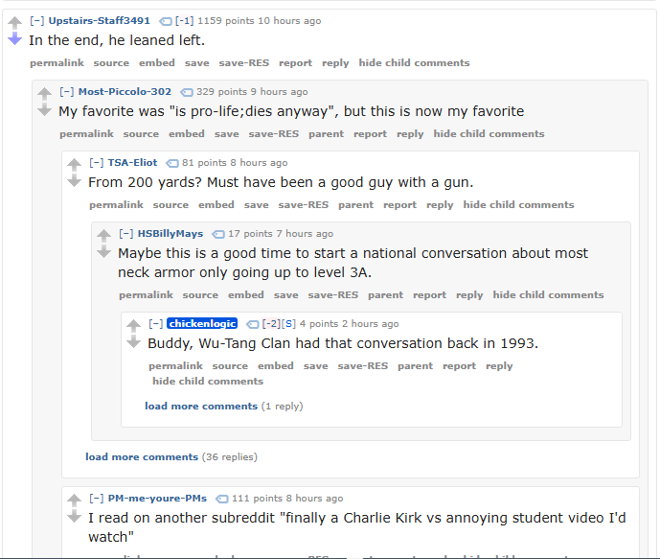660x559 pixels.
Task: Click the RES tag icon beside HSBillyMays
Action: (x=218, y=234)
